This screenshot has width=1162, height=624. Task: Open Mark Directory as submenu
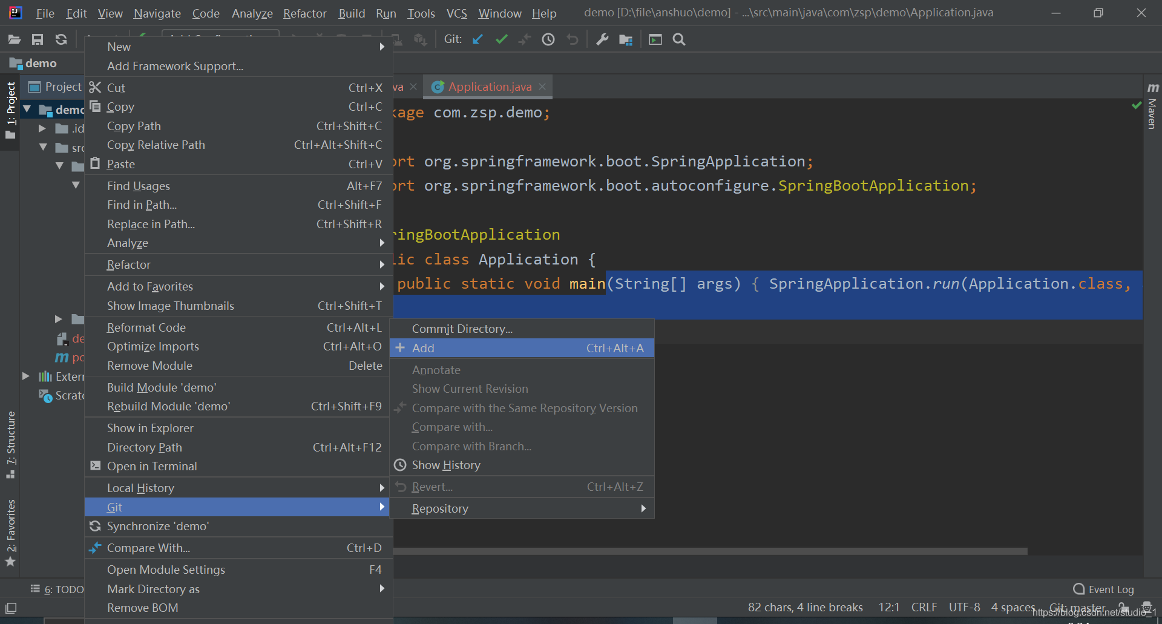(238, 589)
